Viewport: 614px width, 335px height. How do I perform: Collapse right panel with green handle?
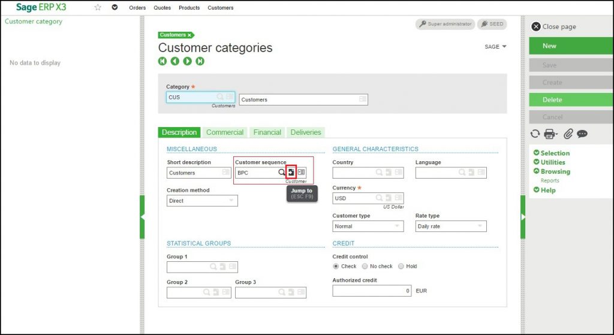pyautogui.click(x=523, y=217)
